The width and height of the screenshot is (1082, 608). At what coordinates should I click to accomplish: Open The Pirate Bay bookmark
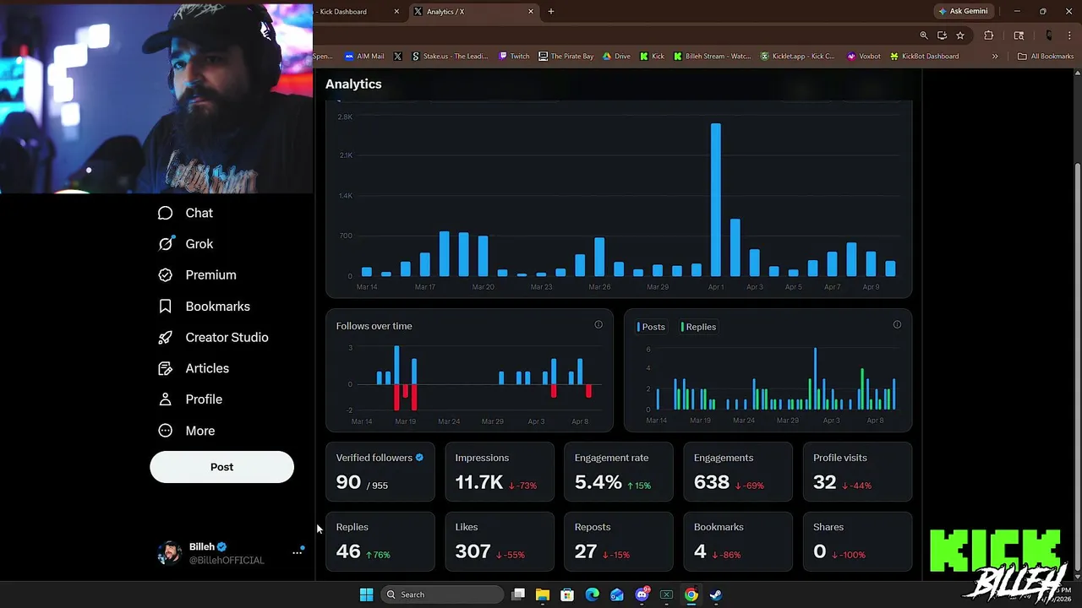[x=566, y=57]
